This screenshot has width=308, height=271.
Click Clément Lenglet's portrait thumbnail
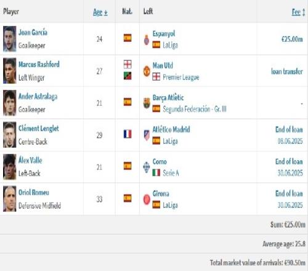(9, 135)
